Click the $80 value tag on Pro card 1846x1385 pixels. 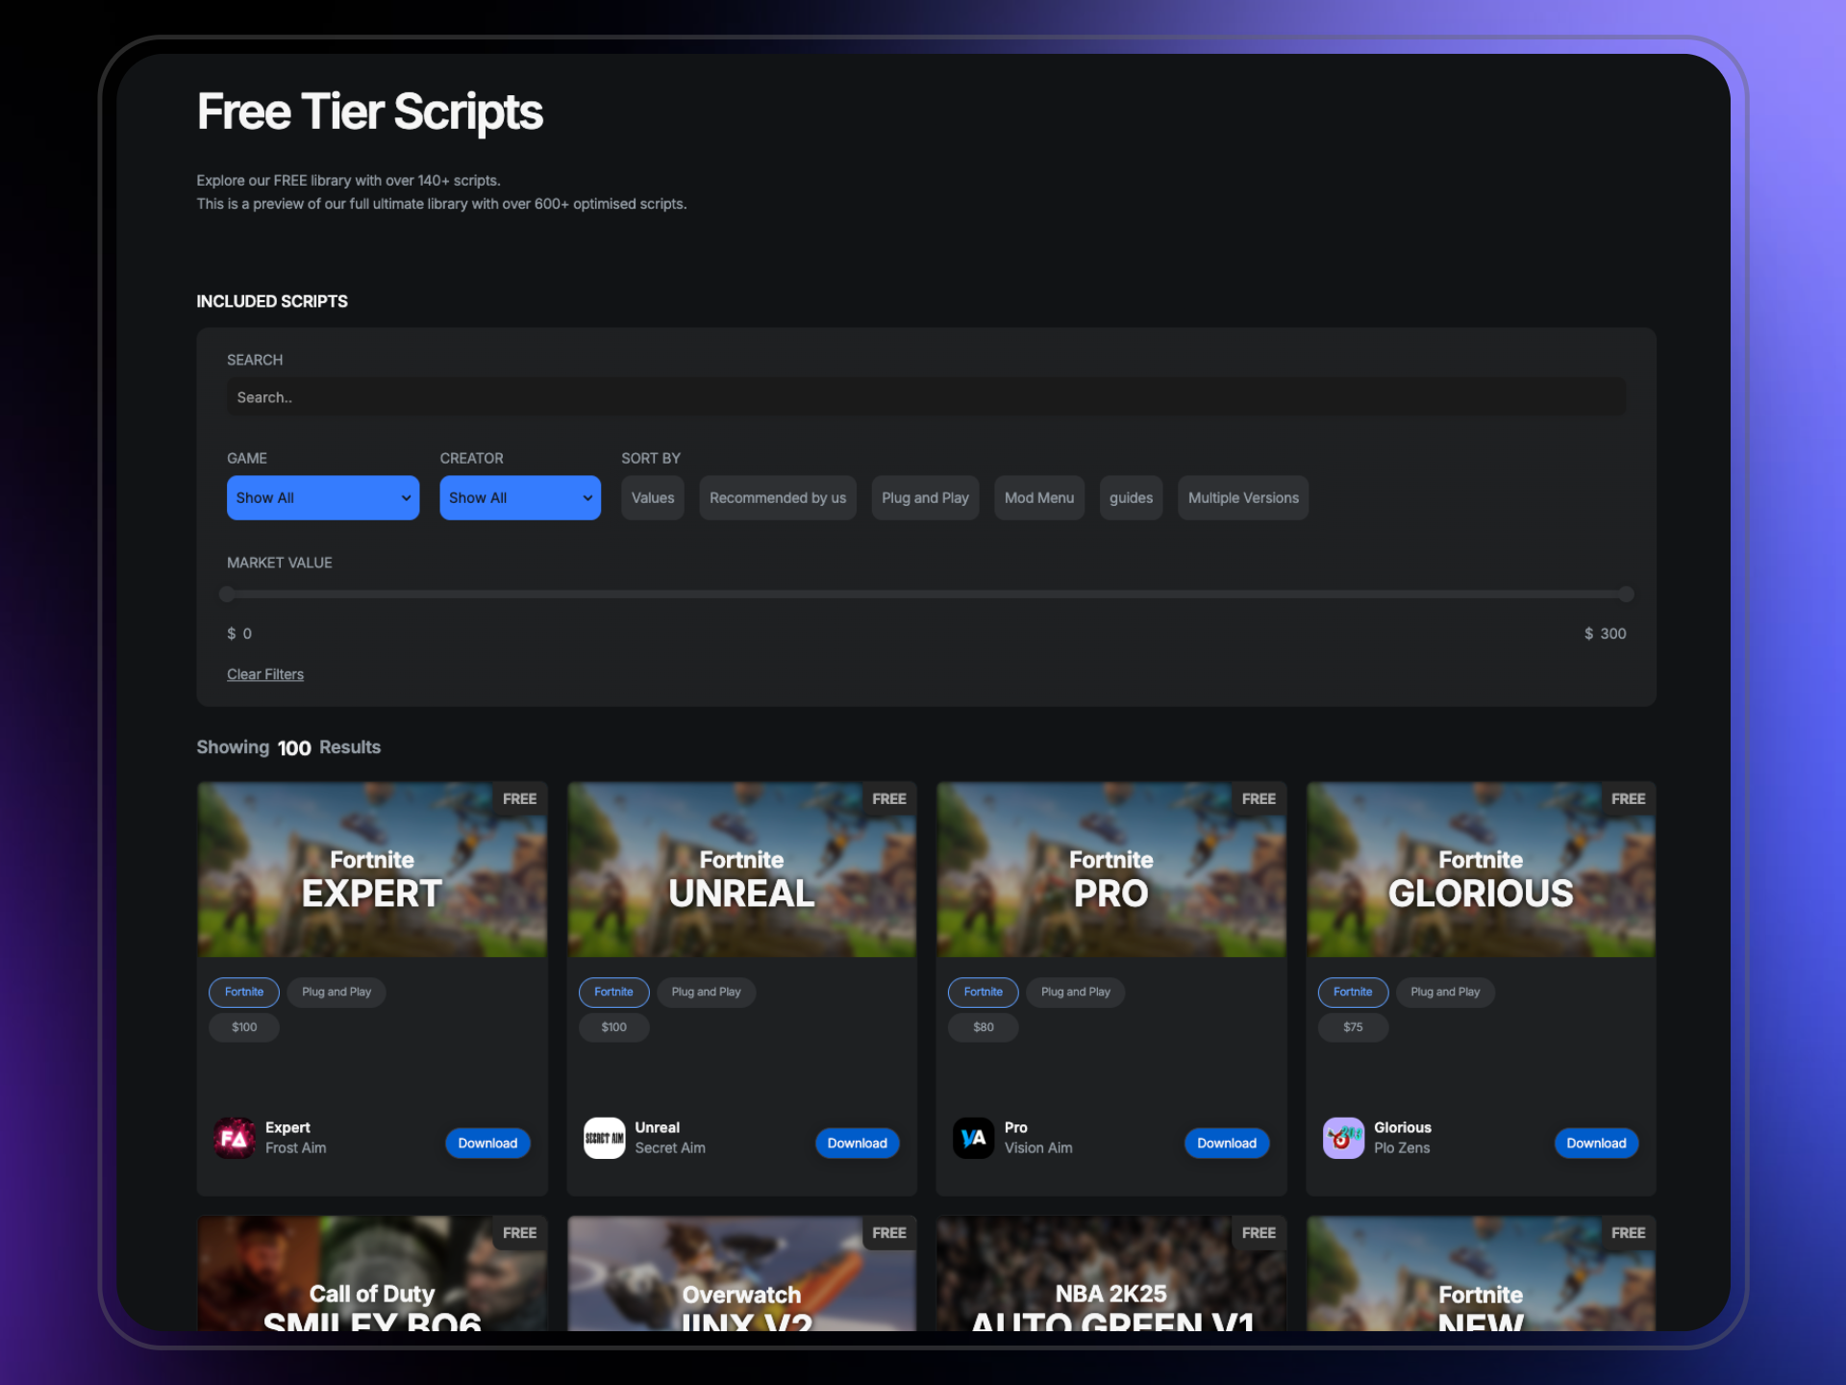tap(983, 1027)
